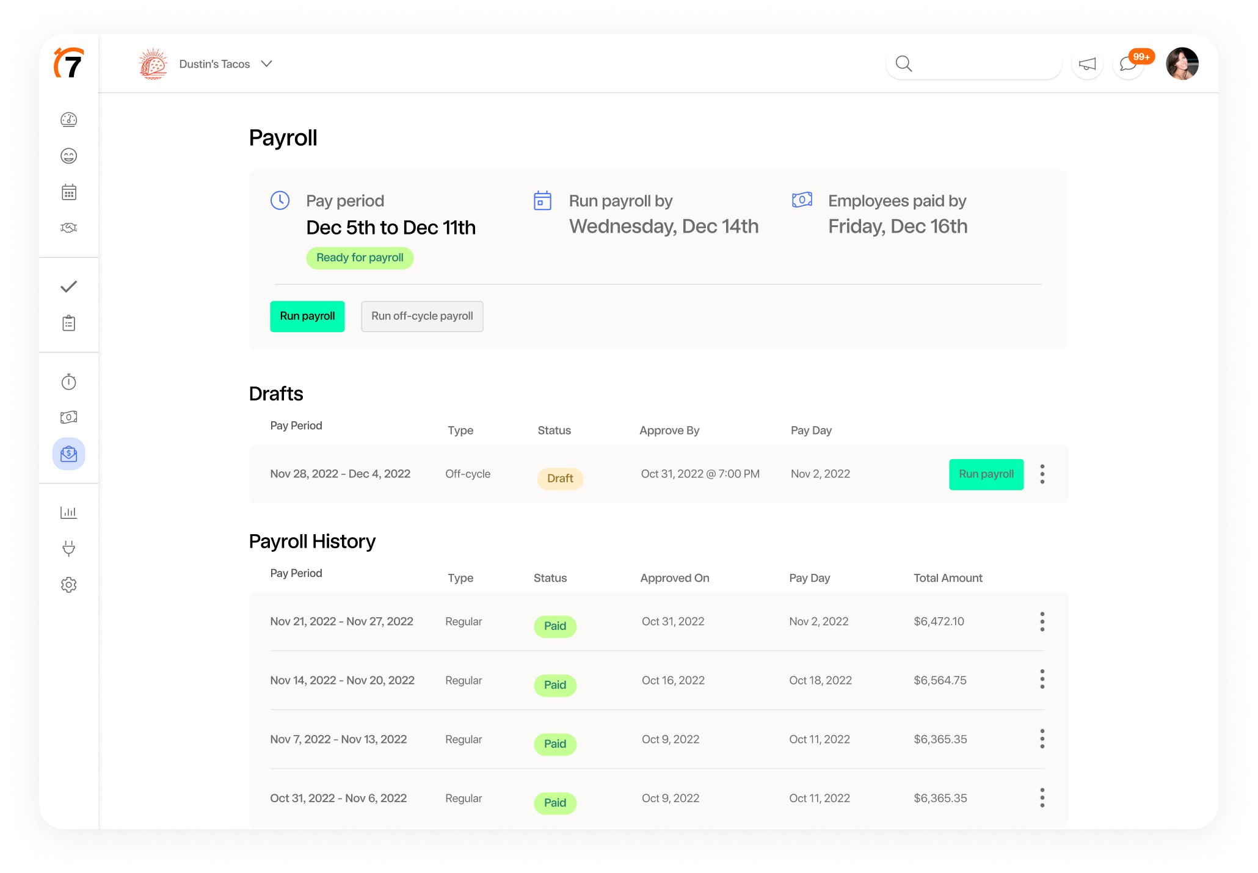Image resolution: width=1258 pixels, height=873 pixels.
Task: Open options for Nov 14 - Nov 20 payroll
Action: tap(1042, 679)
